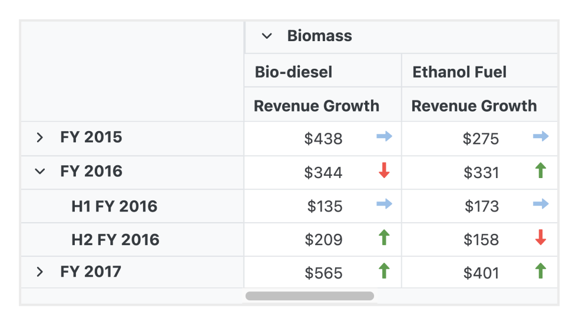Click the $565 cell for FY 2017
The image size is (579, 325).
point(323,273)
